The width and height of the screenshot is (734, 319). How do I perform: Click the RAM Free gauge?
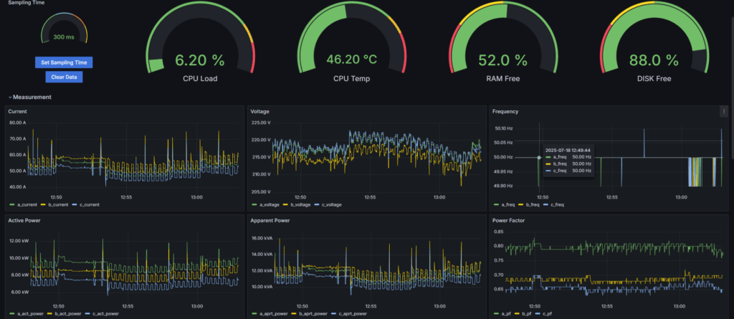502,43
